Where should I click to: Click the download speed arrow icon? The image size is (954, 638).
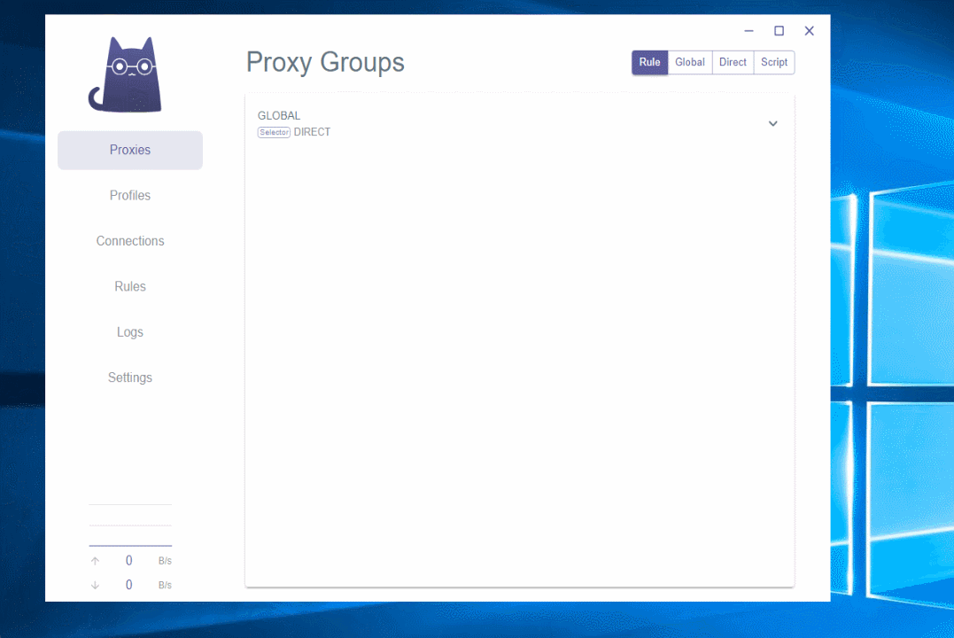click(96, 585)
